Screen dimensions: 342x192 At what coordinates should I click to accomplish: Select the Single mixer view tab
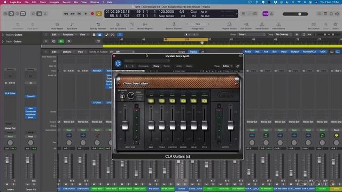(182, 52)
